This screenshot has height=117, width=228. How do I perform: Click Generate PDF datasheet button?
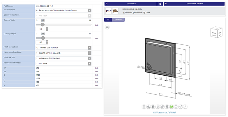(x=194, y=4)
